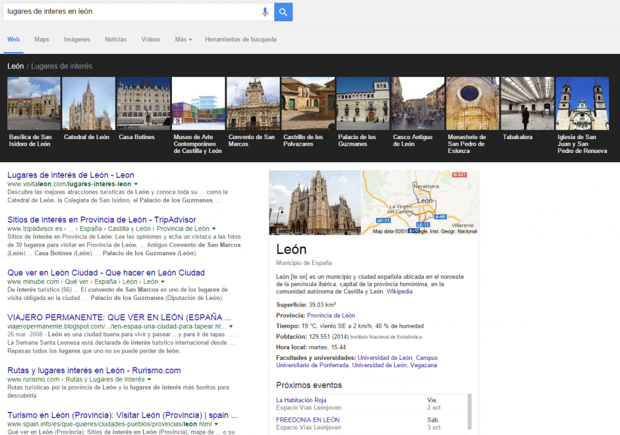This screenshot has height=435, width=620.
Task: Expand the Más dropdown menu
Action: [x=183, y=39]
